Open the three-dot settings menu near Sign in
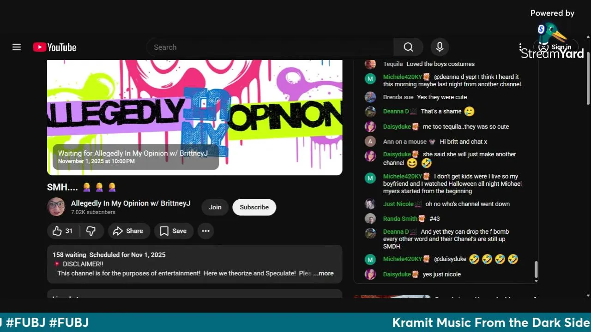The image size is (591, 332). click(520, 47)
